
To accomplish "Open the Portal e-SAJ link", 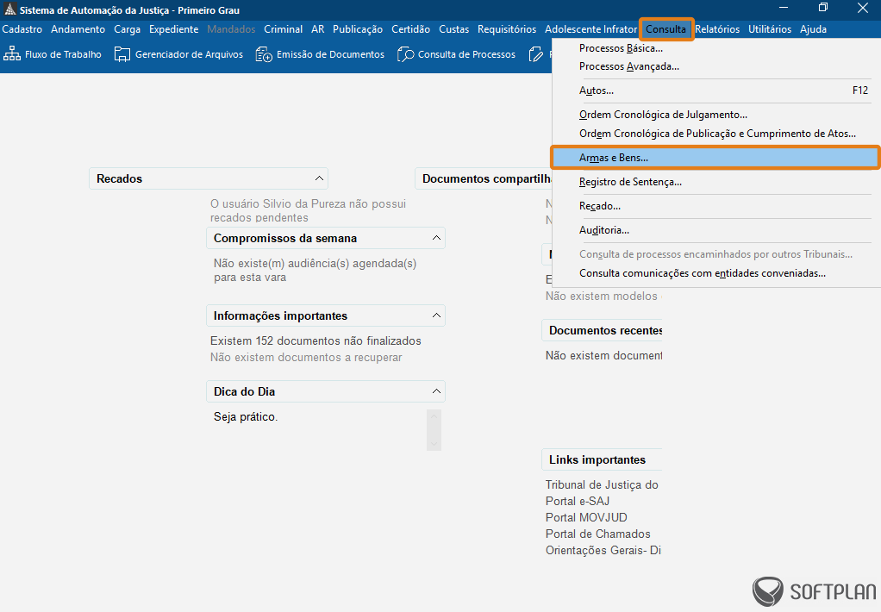I will tap(578, 502).
